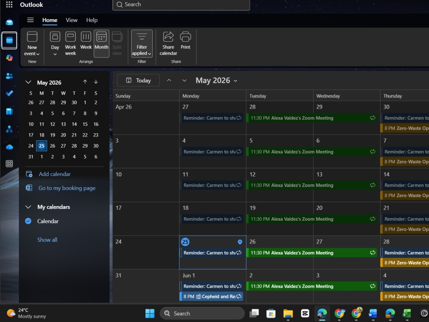Select Month view in ribbon

[x=102, y=43]
